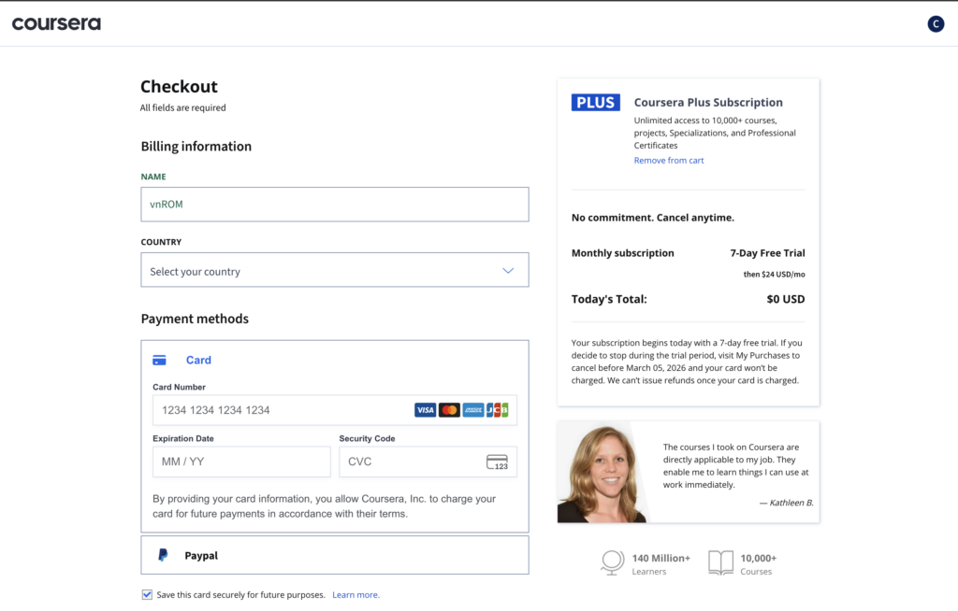Click the PayPal logo icon
Screen dimensions: 958x611
[x=163, y=555]
